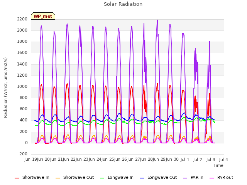Click the purple PAR in legend swatch
The width and height of the screenshot is (247, 185).
[185, 178]
